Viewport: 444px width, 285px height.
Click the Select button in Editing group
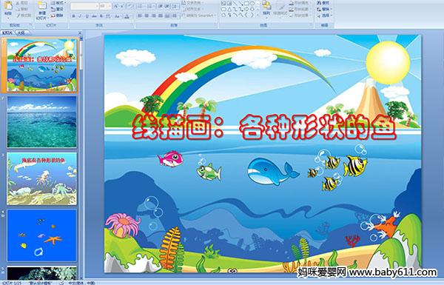click(x=323, y=16)
